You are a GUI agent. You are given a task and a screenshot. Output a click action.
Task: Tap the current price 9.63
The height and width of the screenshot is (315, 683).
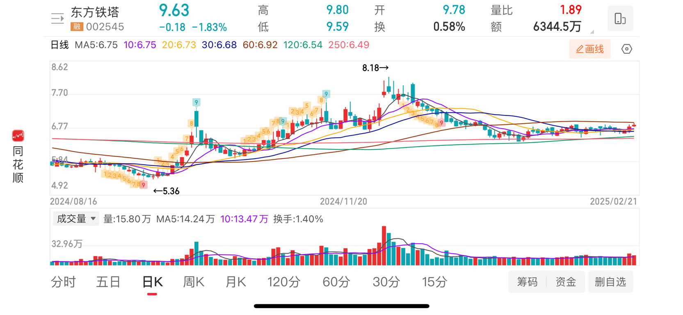[174, 11]
